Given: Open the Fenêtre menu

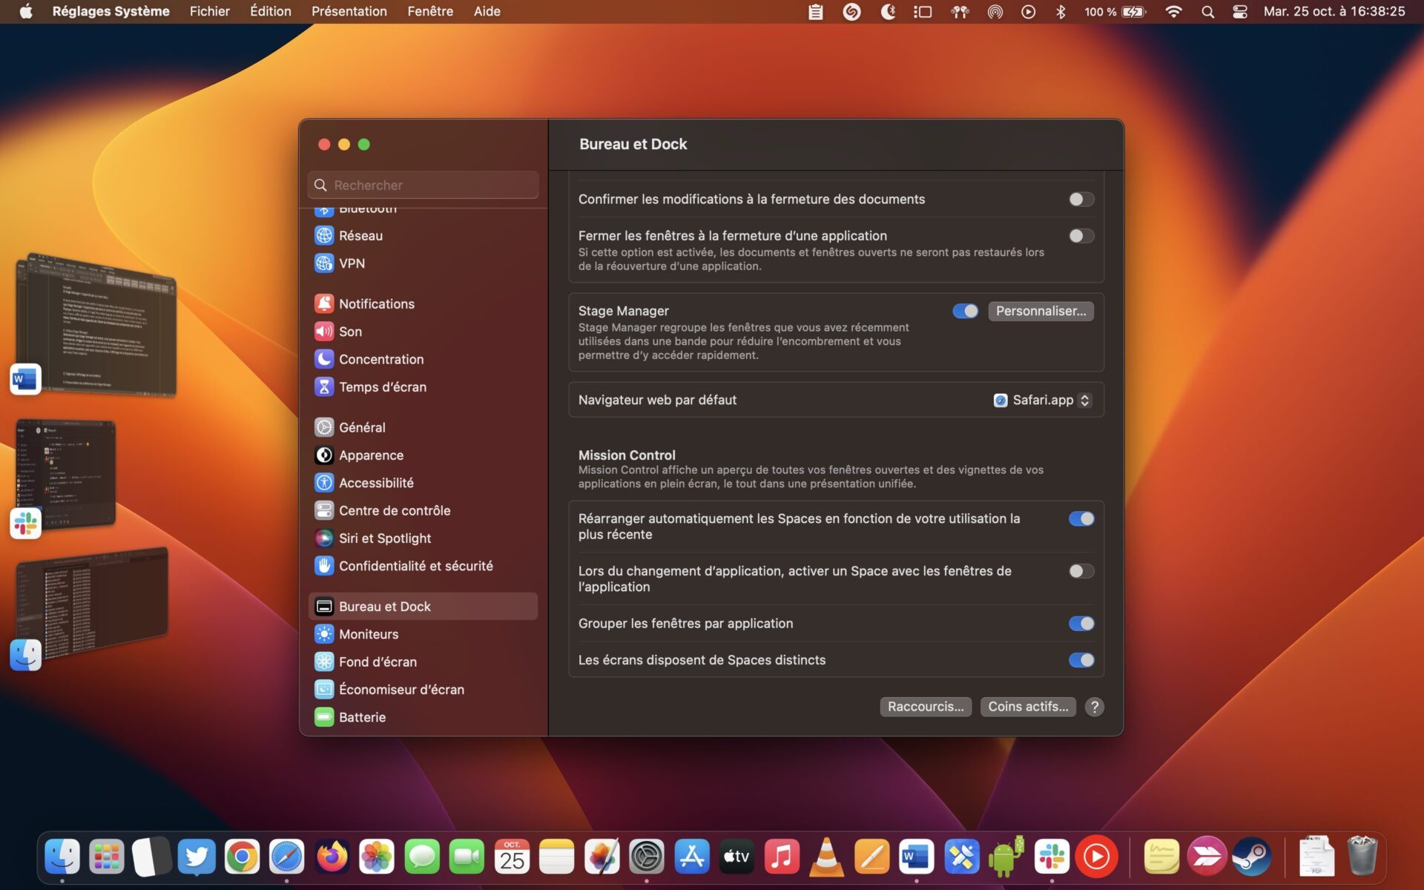Looking at the screenshot, I should pyautogui.click(x=430, y=11).
